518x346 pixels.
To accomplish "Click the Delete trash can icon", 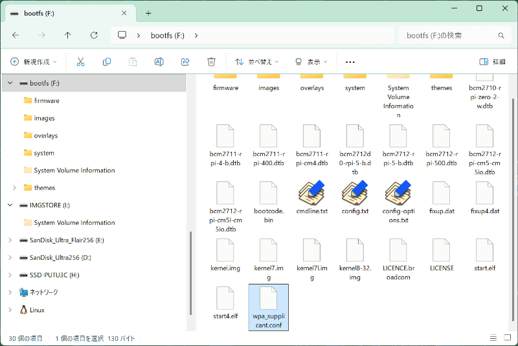I will [212, 62].
